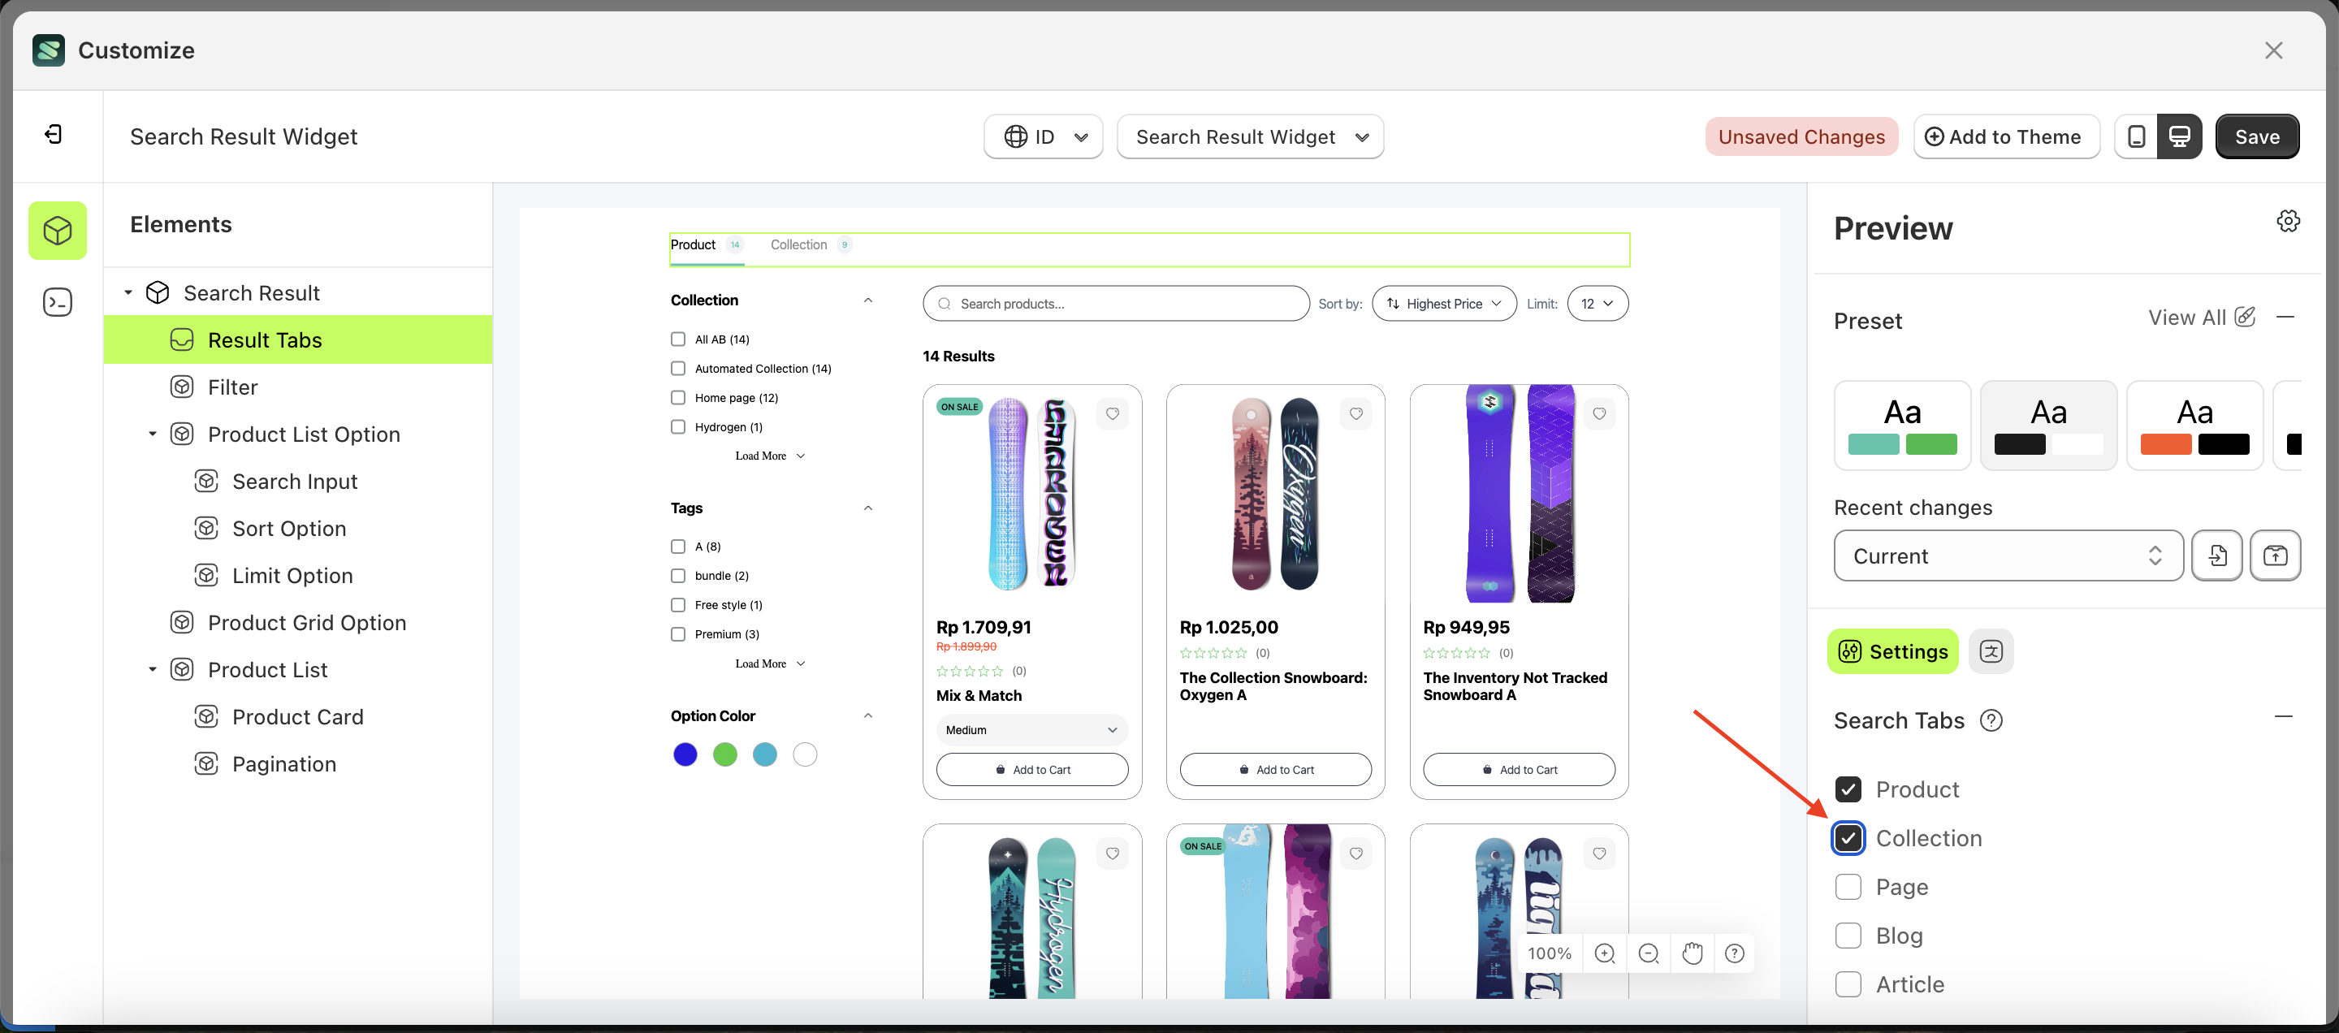
Task: Click the exit/logout icon near Search Result Widget
Action: tap(54, 133)
